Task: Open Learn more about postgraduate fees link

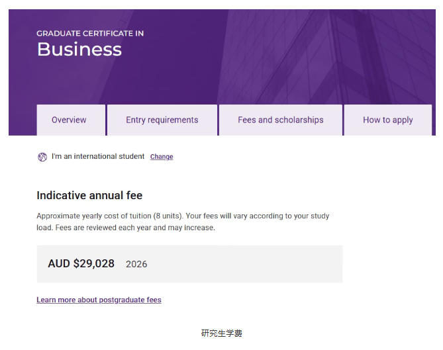Action: 99,300
